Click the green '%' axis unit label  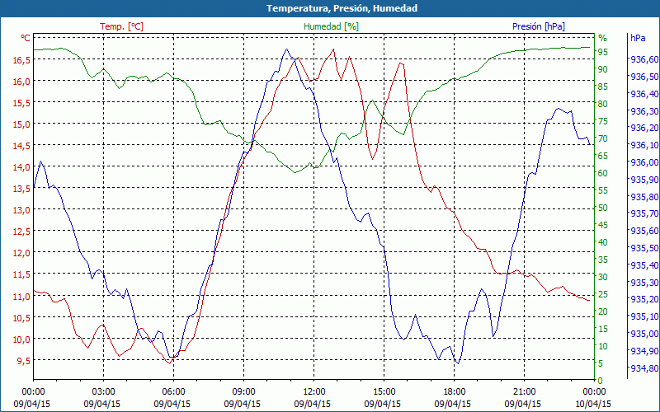603,38
